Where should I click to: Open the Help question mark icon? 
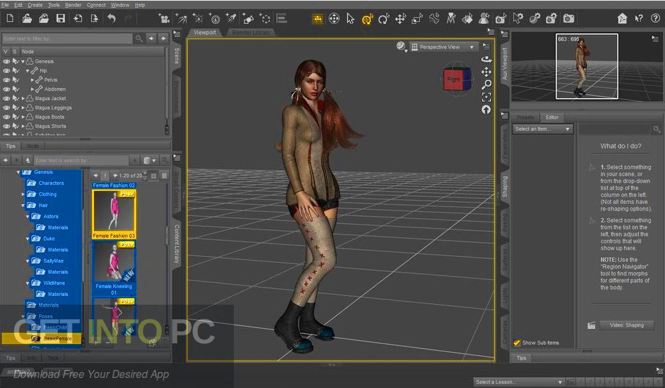click(656, 18)
